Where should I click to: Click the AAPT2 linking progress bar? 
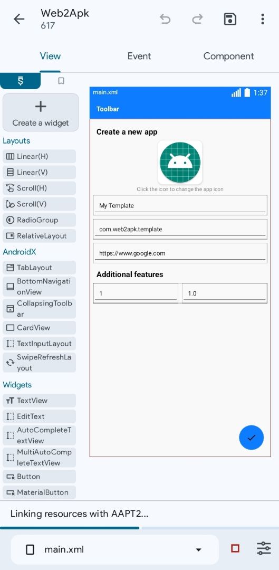coord(139,528)
